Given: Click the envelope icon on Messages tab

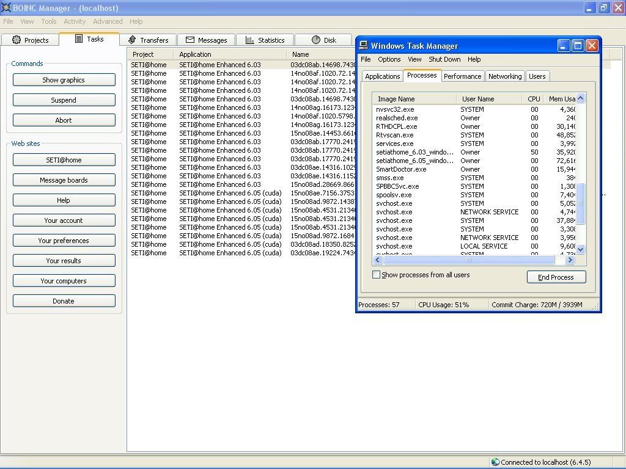Looking at the screenshot, I should 190,40.
